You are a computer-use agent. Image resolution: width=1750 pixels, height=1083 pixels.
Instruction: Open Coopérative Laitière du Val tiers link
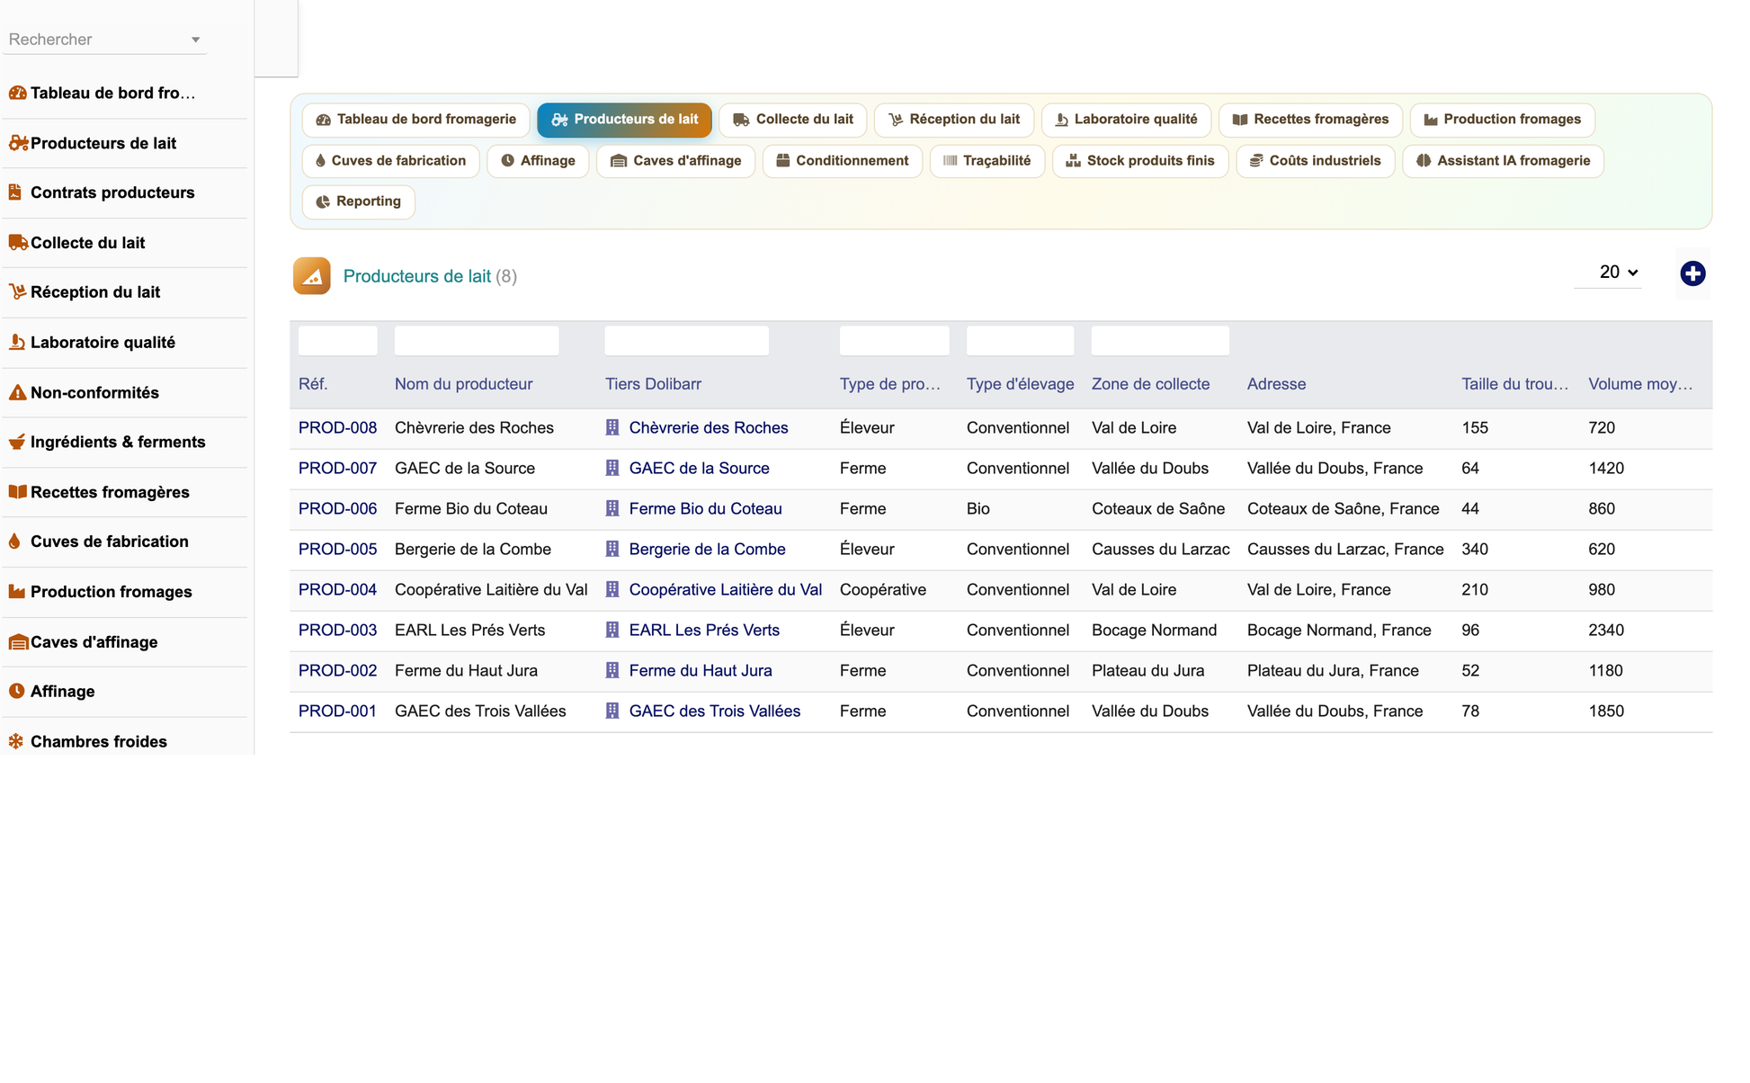(x=725, y=589)
